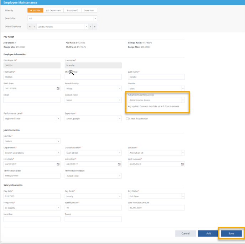Open Hire Date calendar picker
Screen dimensions: 245x244
58,164
